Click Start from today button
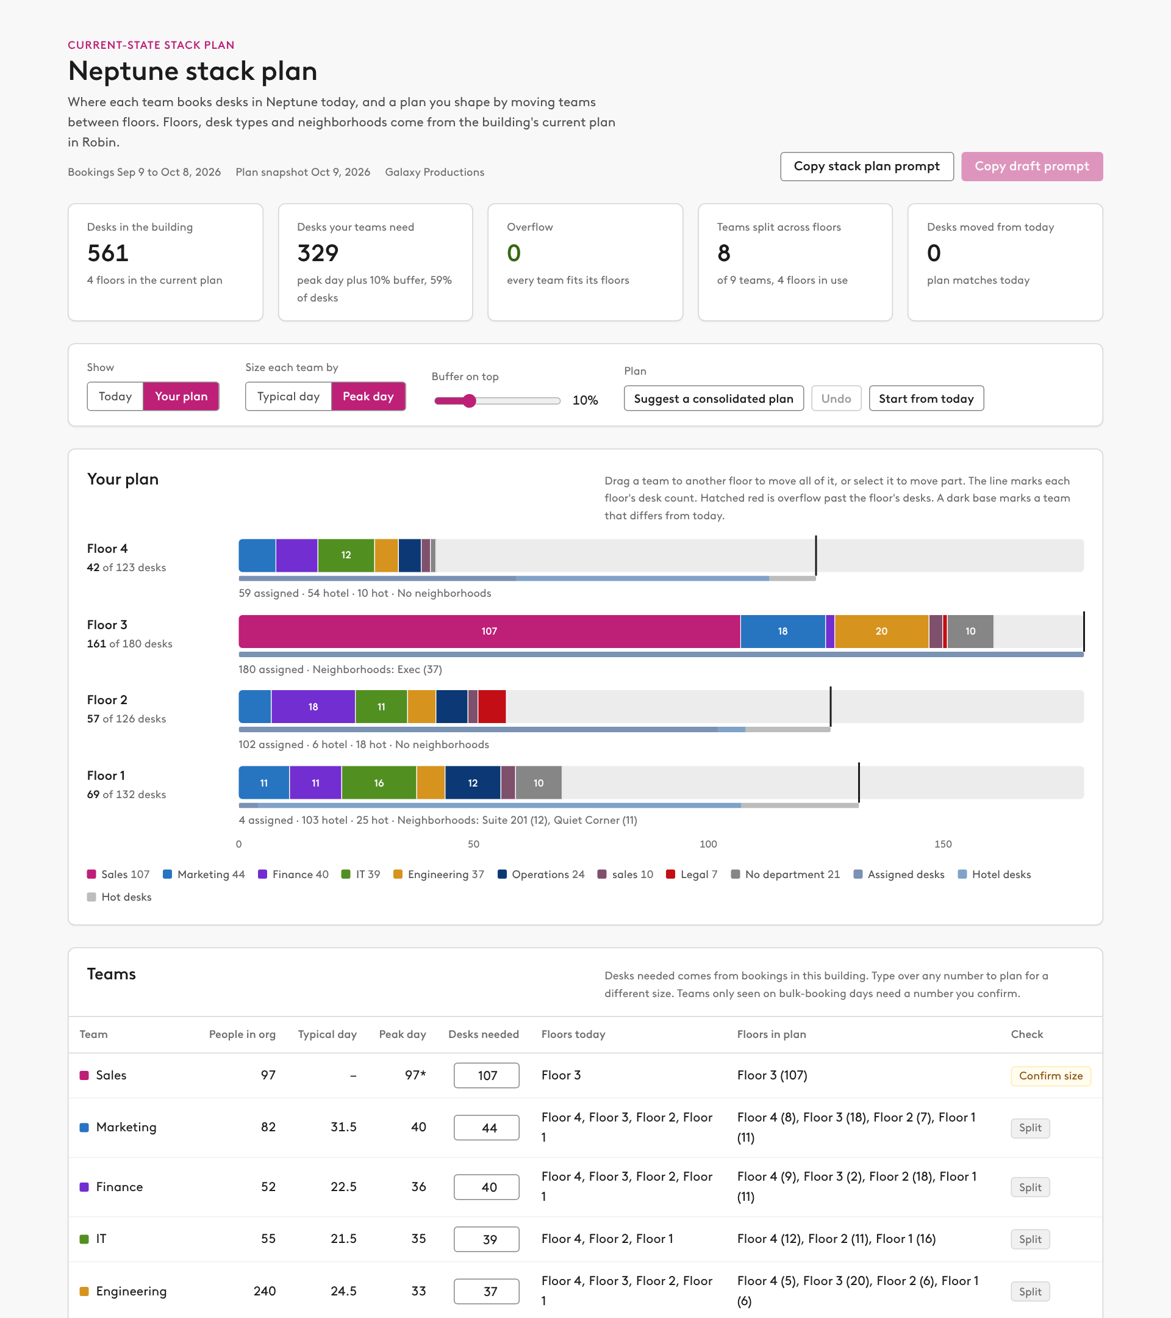1171x1318 pixels. point(926,398)
